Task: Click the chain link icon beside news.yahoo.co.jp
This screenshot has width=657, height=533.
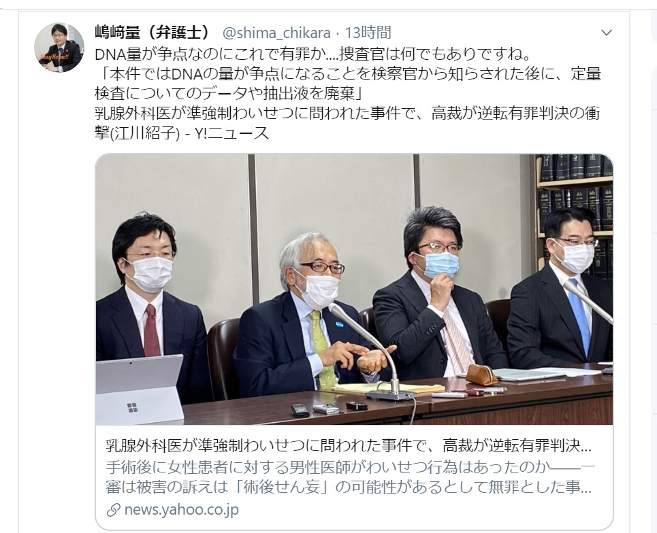Action: click(114, 510)
